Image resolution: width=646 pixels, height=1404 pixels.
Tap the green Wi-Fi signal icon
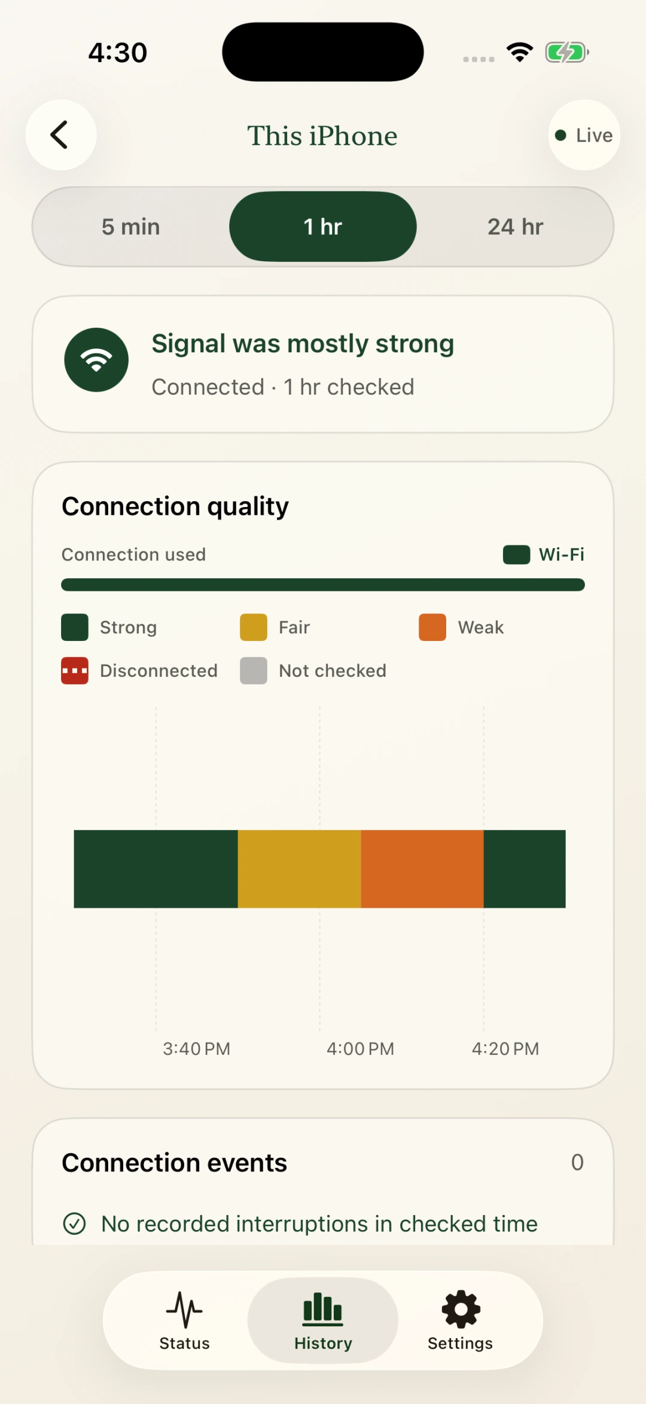point(96,360)
